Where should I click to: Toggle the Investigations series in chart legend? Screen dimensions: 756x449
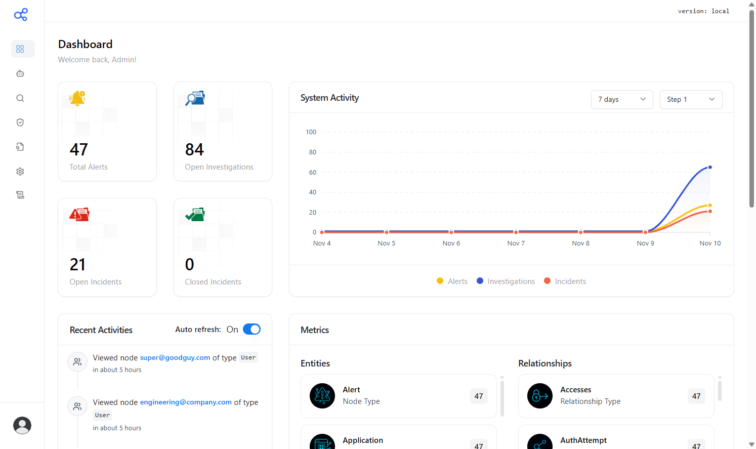pyautogui.click(x=506, y=281)
